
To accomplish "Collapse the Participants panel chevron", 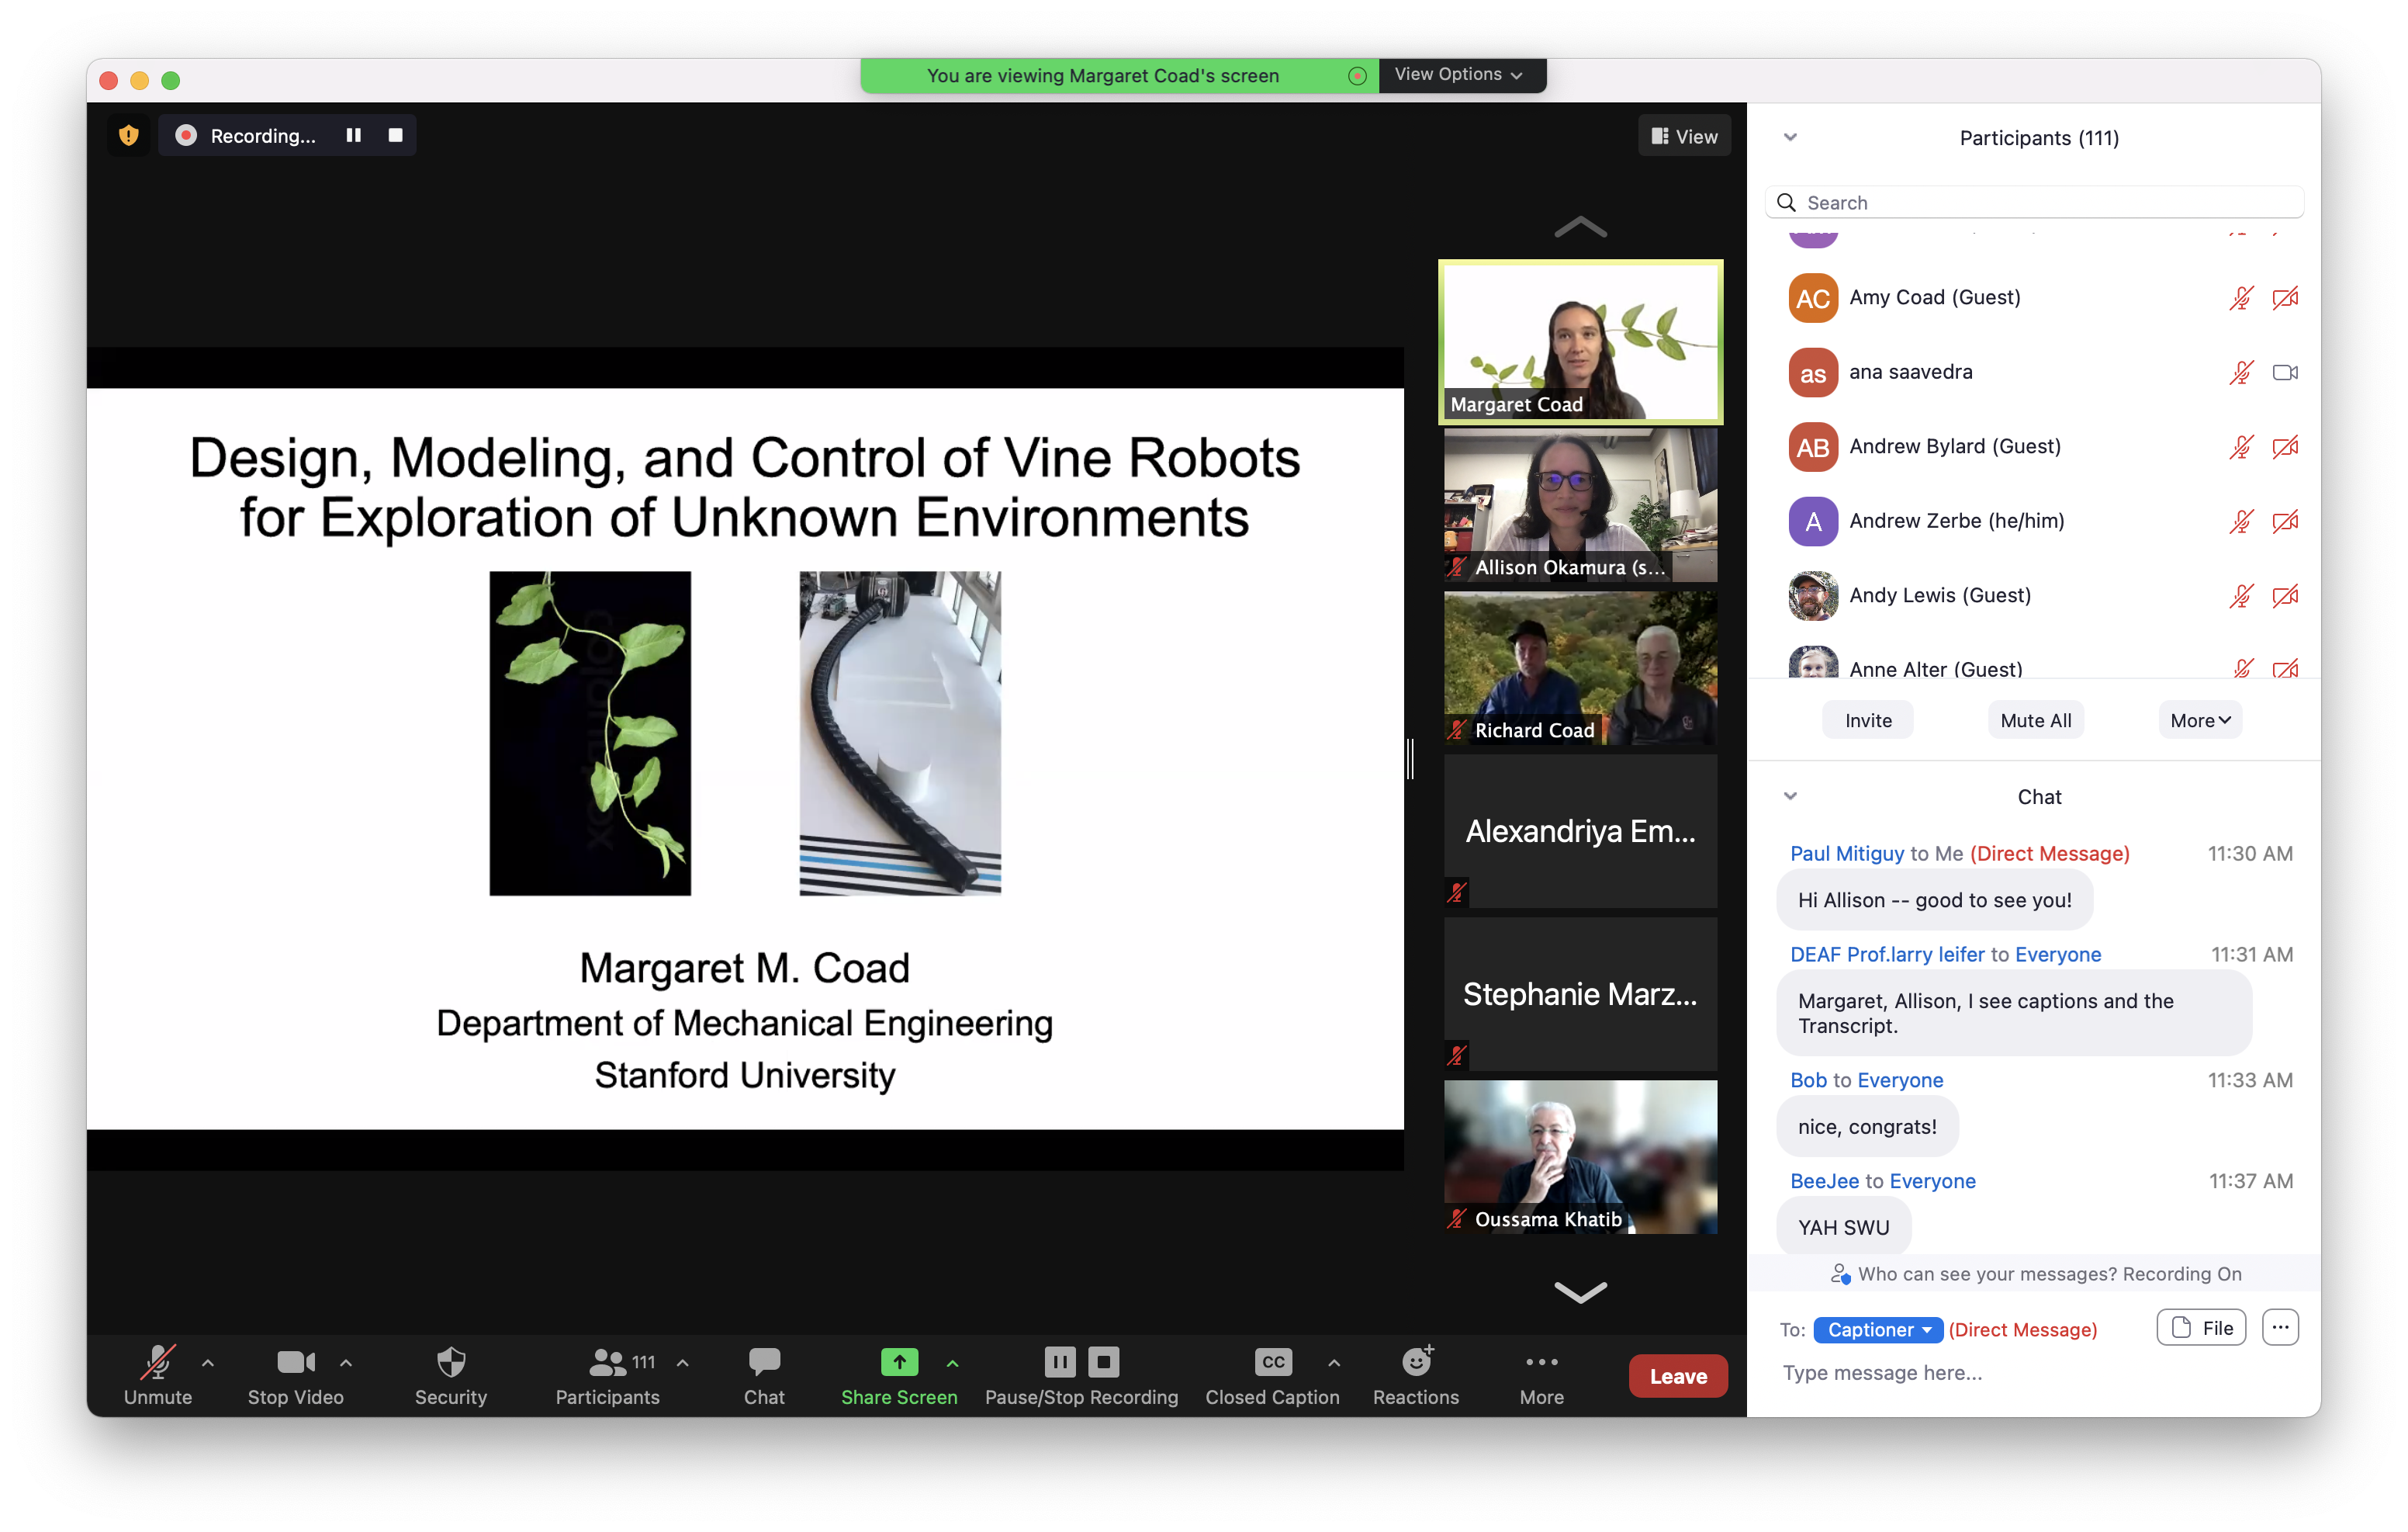I will [x=1790, y=138].
